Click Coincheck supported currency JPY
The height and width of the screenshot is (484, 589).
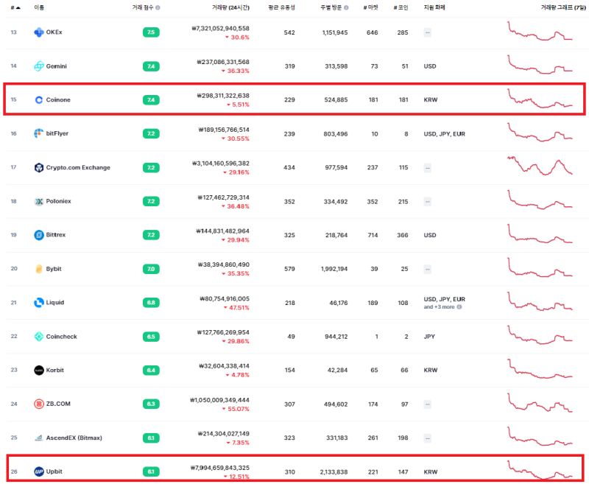[x=429, y=337]
